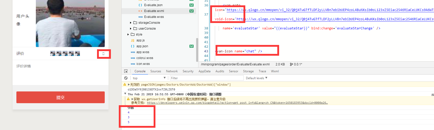
Task: Open the Security tab
Action: click(188, 71)
